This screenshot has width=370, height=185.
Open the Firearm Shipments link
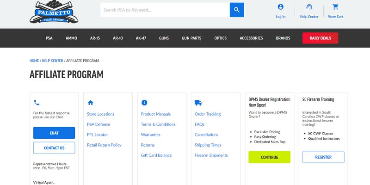click(211, 155)
